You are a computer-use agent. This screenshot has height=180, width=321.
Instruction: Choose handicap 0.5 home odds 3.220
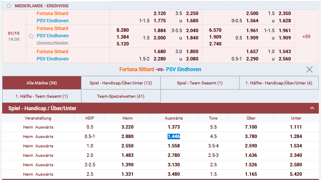pyautogui.click(x=127, y=127)
